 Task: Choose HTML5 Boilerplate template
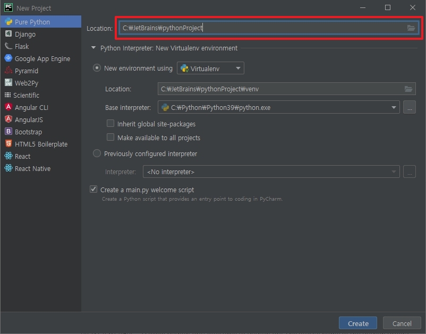41,144
